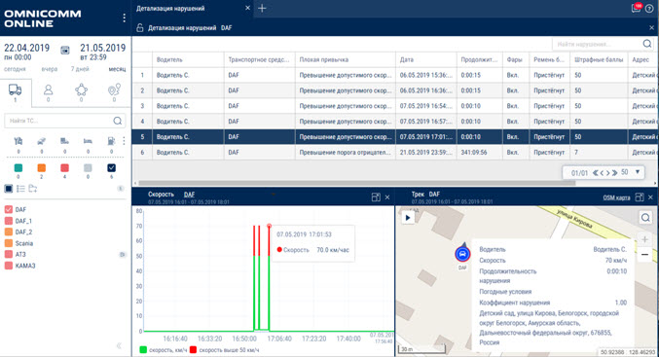Open the three-dot menu beside the Omnicomm Online logo
659x357 pixels.
coord(124,18)
